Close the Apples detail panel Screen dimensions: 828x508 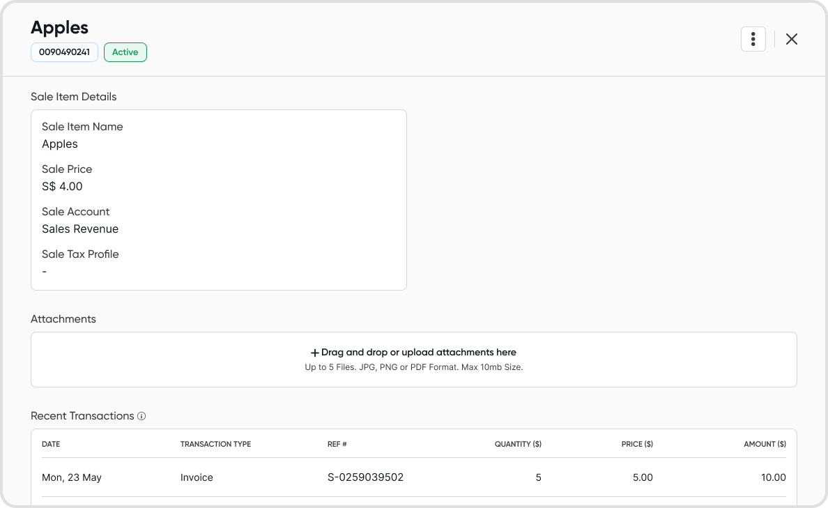(x=792, y=39)
